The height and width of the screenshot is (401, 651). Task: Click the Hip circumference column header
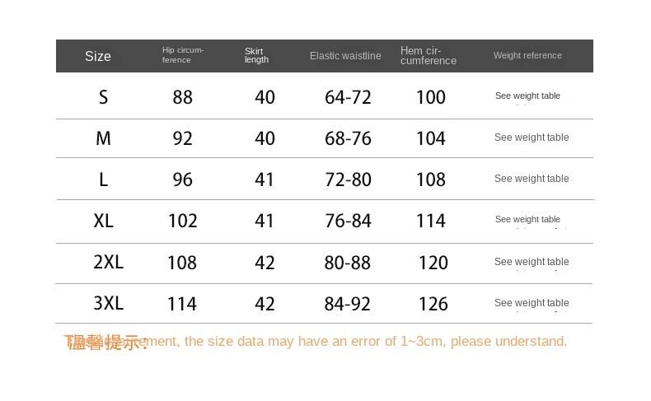tap(182, 55)
